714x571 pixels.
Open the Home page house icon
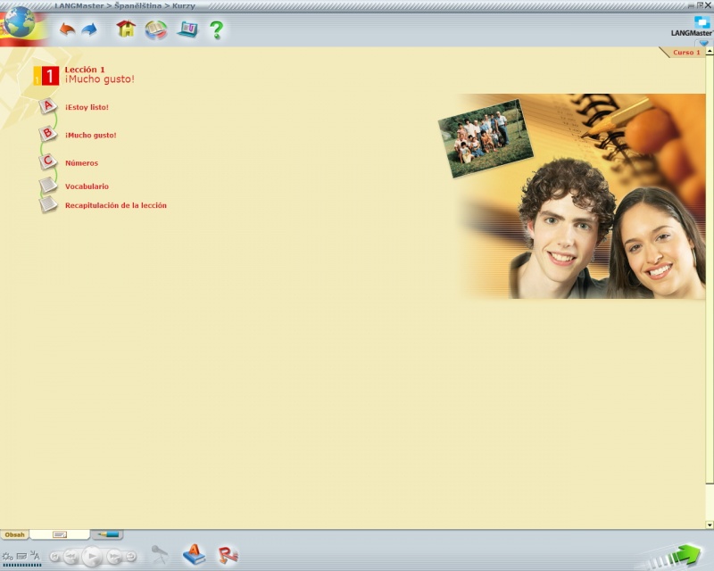(x=126, y=29)
